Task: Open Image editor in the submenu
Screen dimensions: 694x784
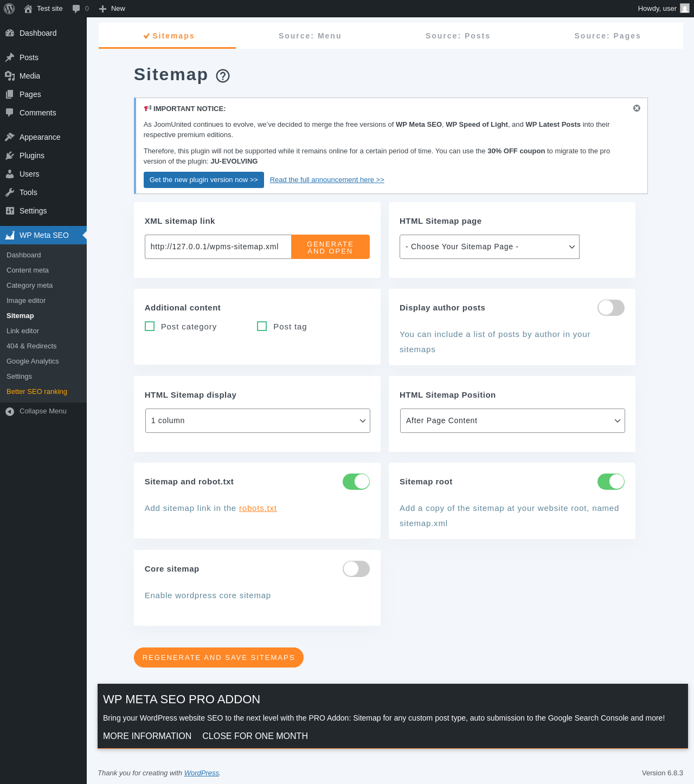Action: tap(26, 301)
